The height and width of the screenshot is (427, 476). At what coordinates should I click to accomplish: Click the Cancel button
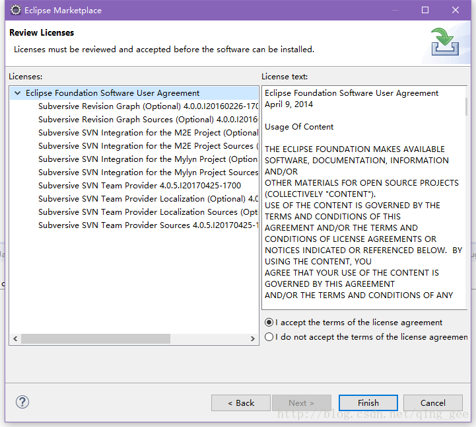(433, 403)
